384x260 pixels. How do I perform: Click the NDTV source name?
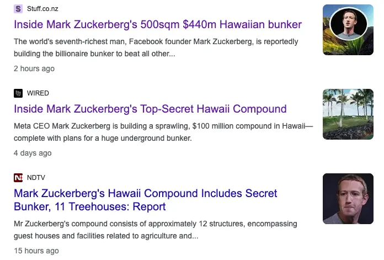pyautogui.click(x=36, y=178)
